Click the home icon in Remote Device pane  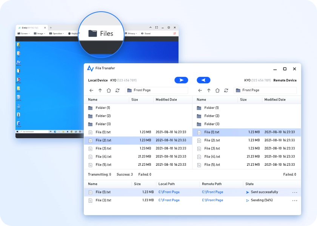(x=217, y=90)
